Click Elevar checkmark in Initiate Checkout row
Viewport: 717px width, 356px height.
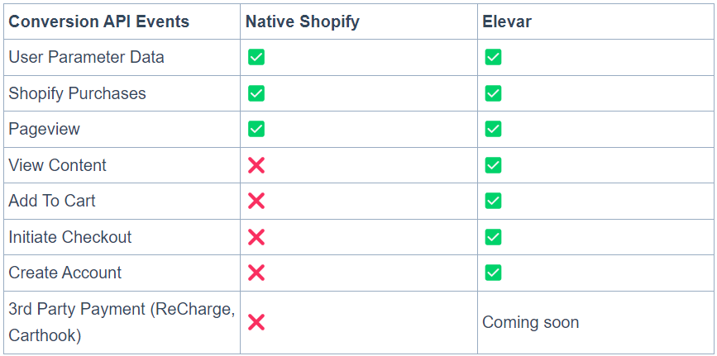(x=493, y=237)
